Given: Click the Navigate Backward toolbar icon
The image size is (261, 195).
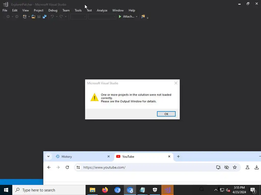Looking at the screenshot, I should (8, 17).
